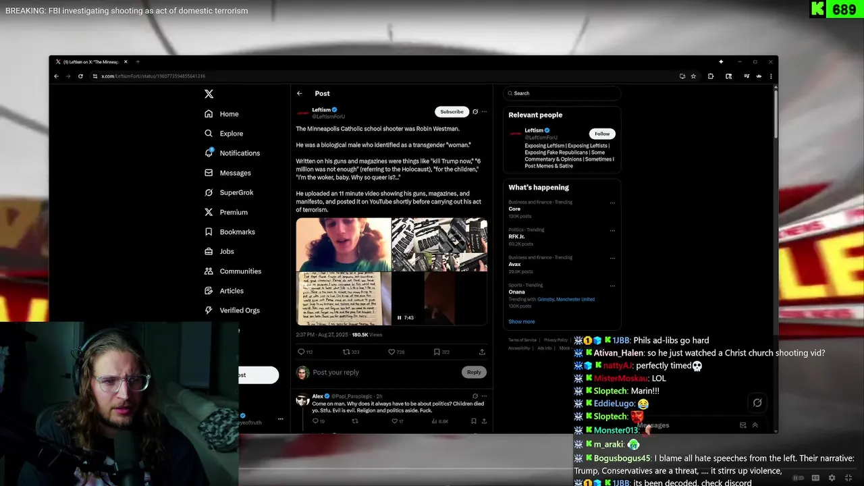The width and height of the screenshot is (864, 486).
Task: Open the Manchester United trending link
Action: pos(576,300)
